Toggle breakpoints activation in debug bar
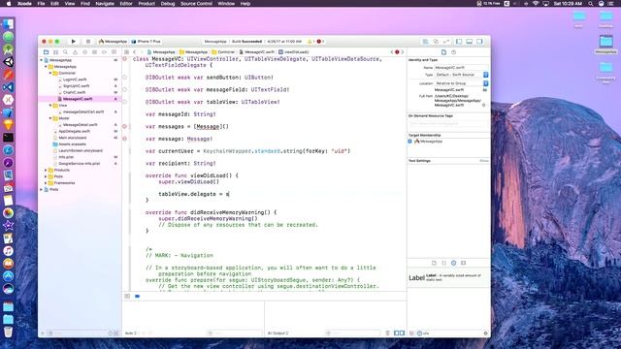 pyautogui.click(x=138, y=296)
